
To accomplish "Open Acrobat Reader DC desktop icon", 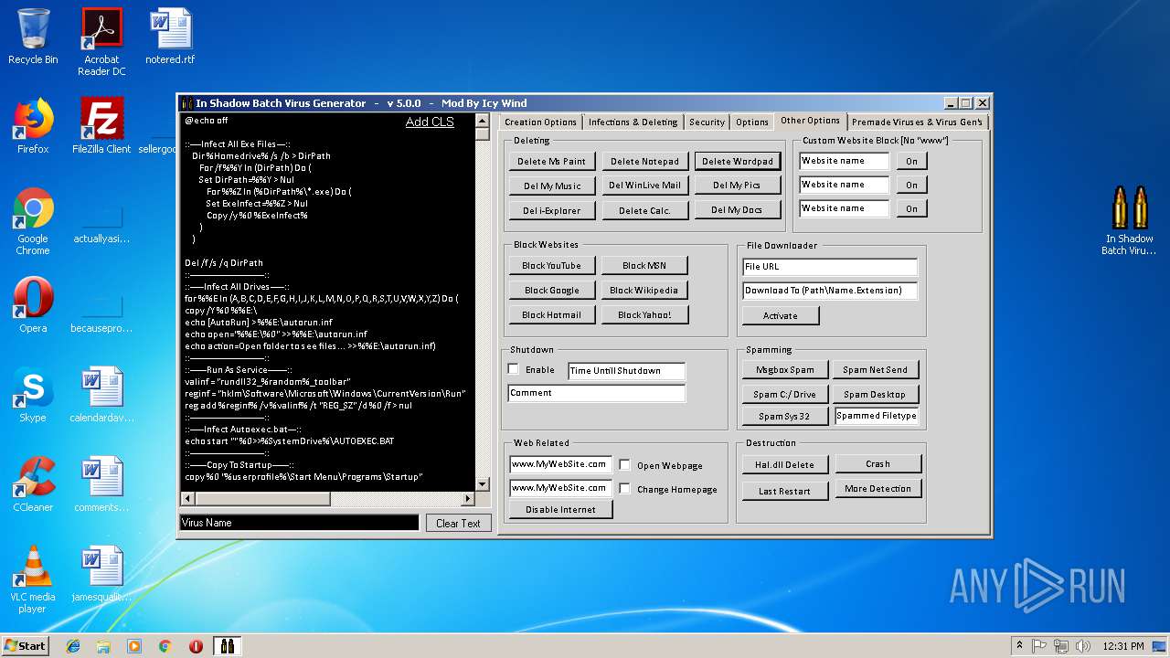I will [101, 42].
